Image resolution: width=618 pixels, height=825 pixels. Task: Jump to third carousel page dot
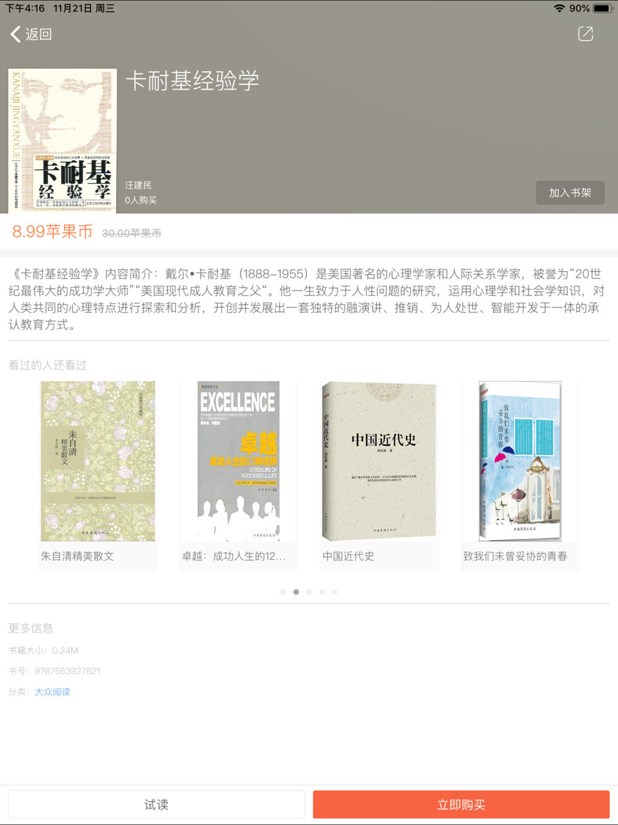coord(309,592)
